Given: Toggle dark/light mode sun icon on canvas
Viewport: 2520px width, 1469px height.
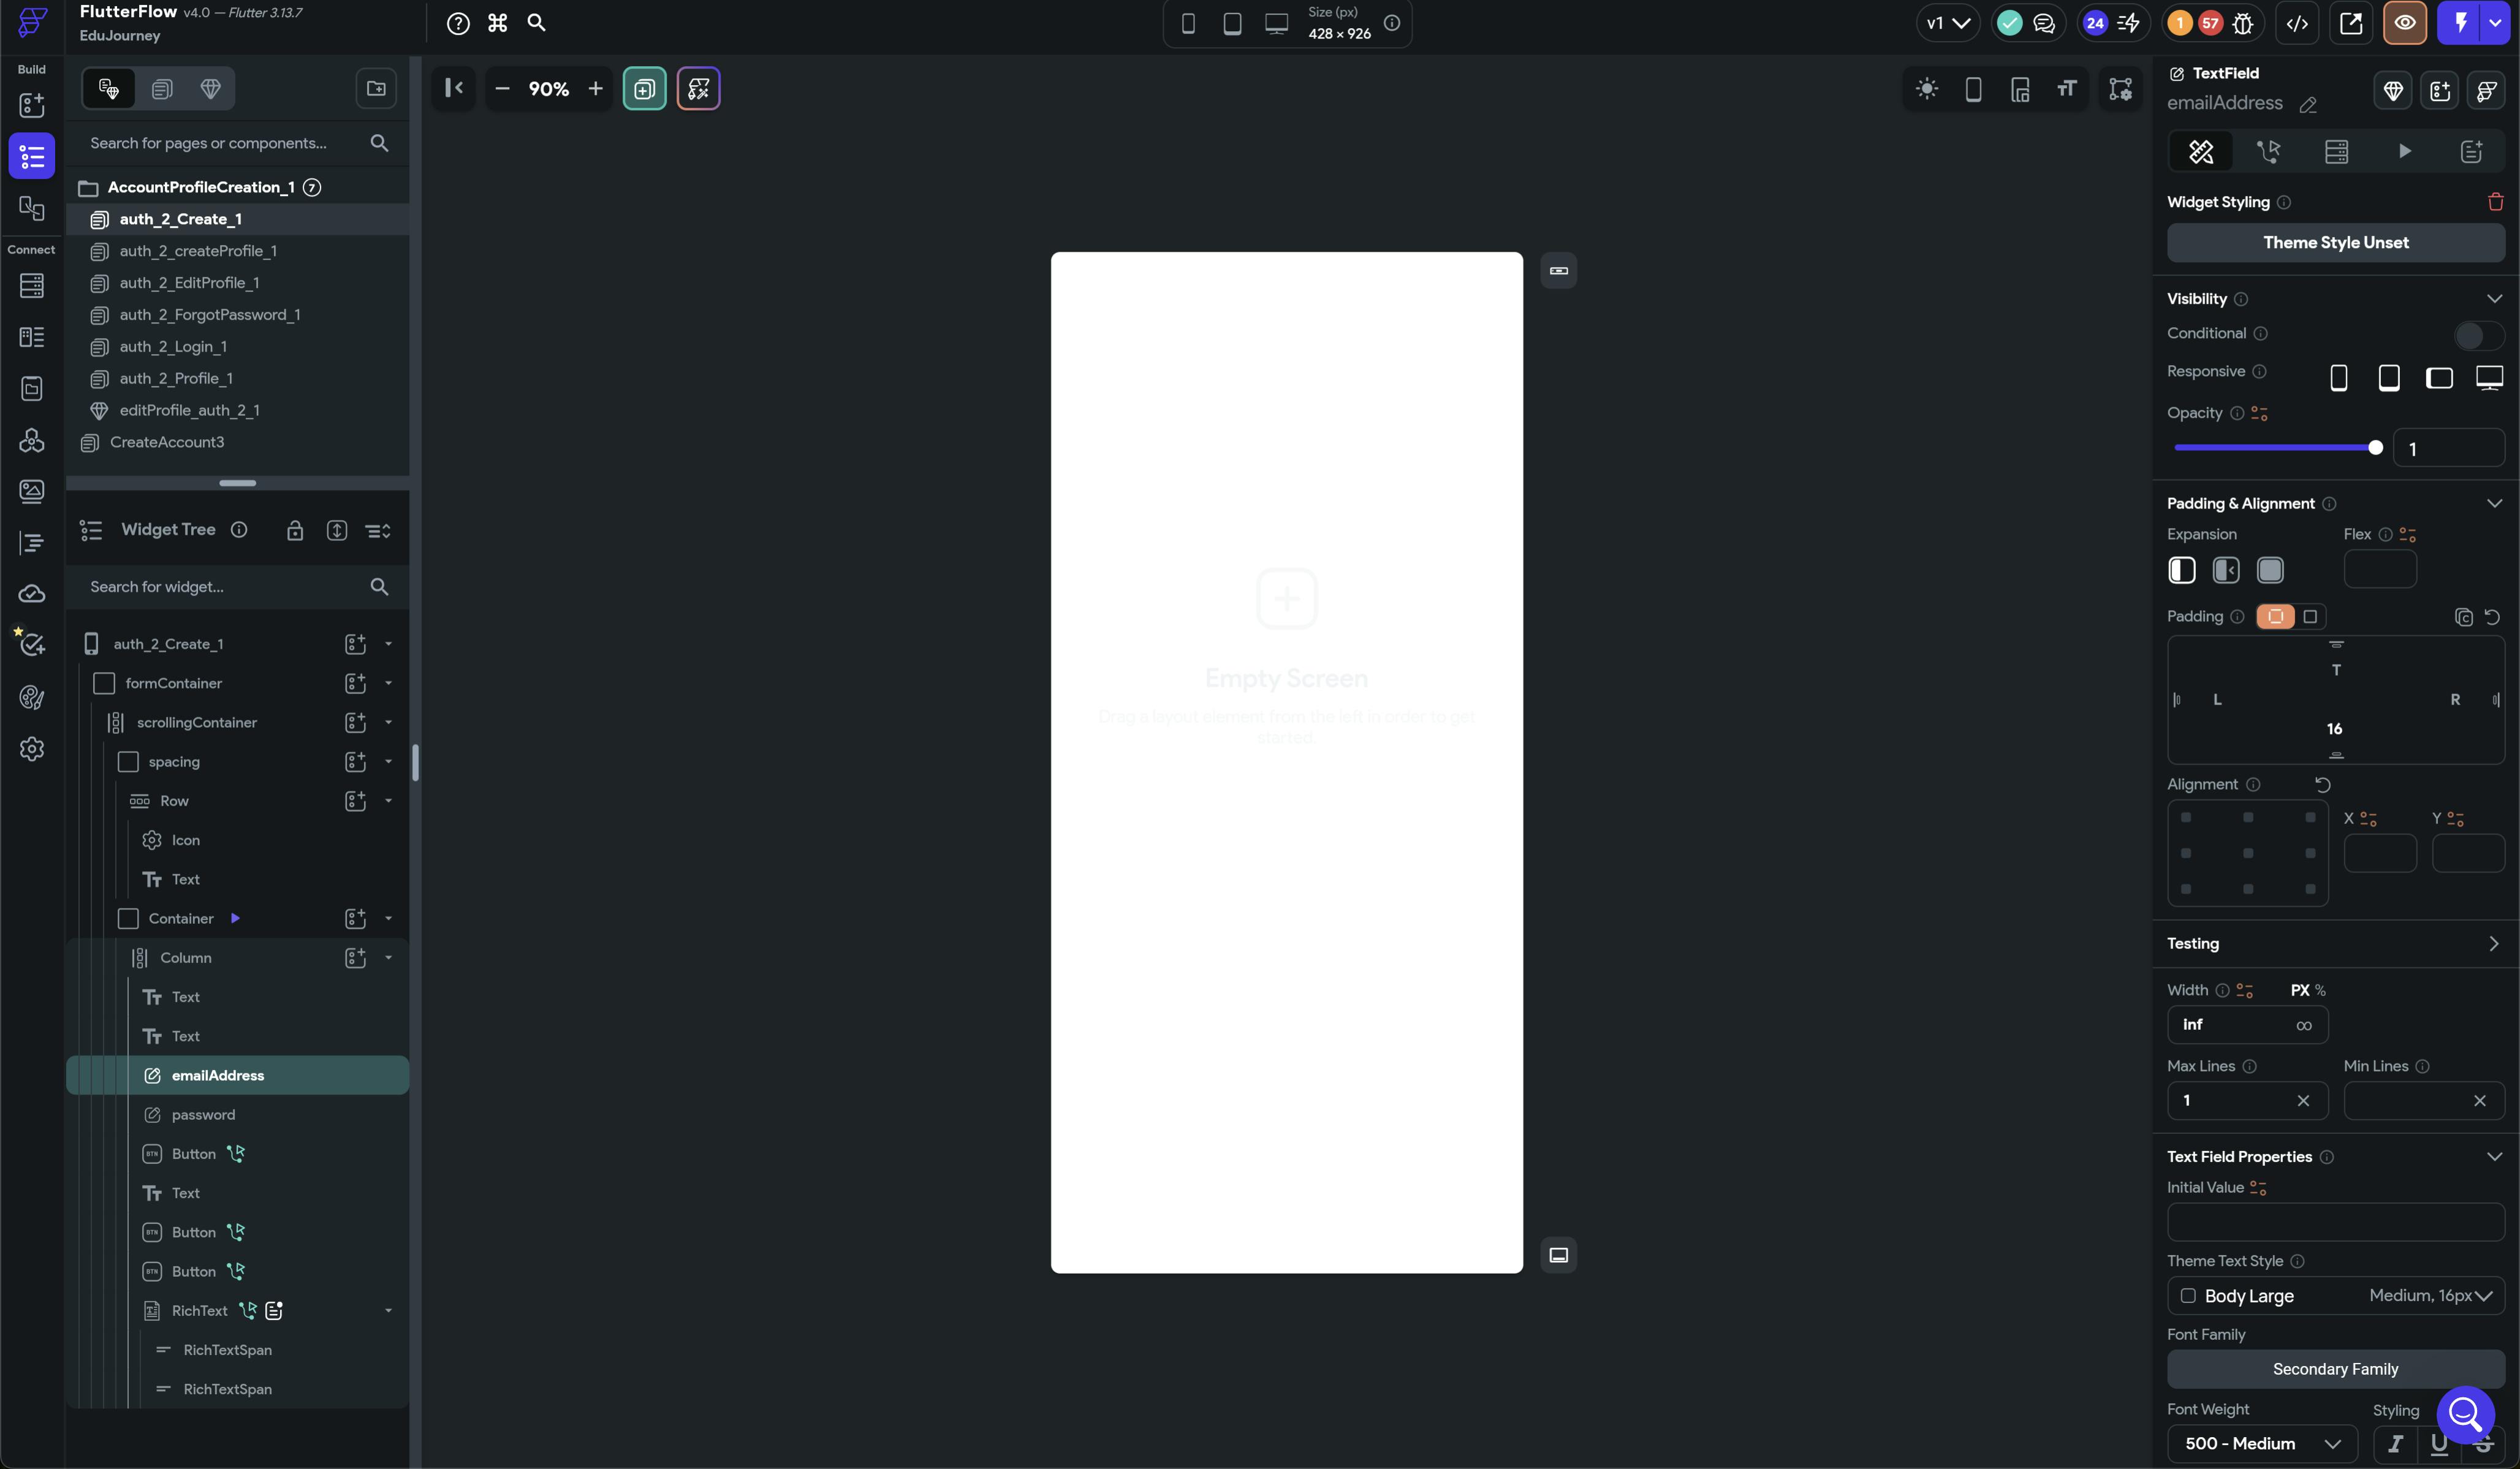Looking at the screenshot, I should tap(1927, 89).
